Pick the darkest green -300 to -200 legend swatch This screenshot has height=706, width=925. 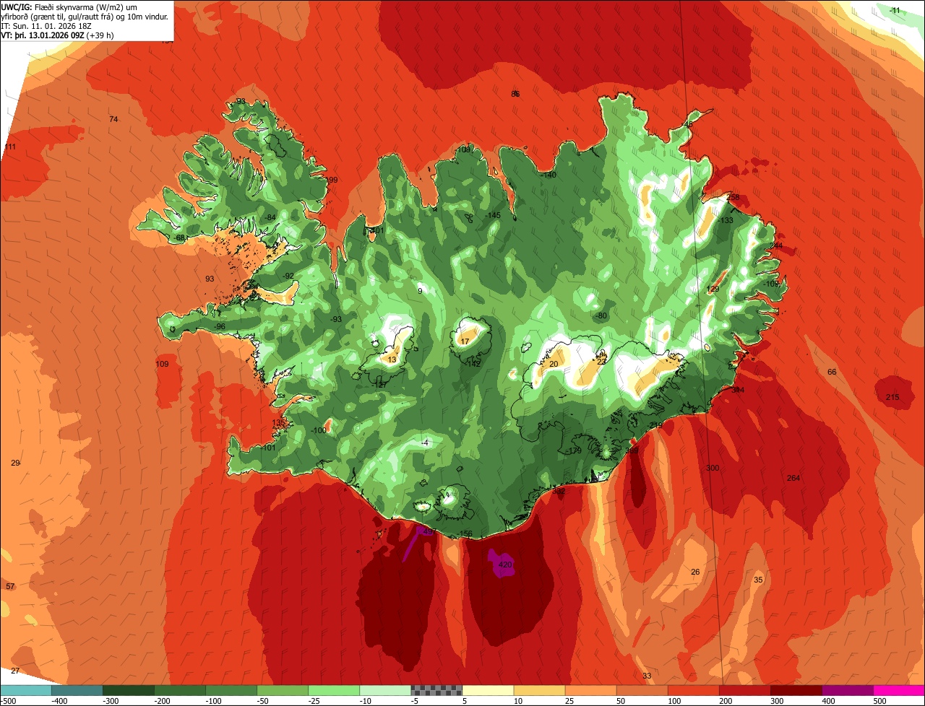(129, 690)
